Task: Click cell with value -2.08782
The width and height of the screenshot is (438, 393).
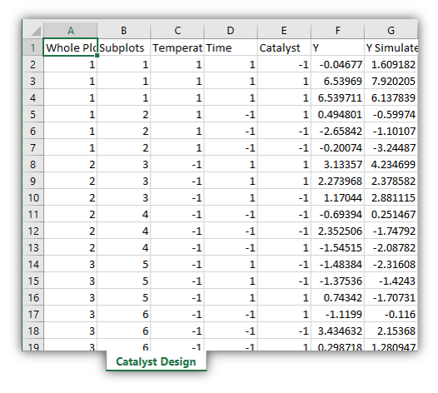Action: (391, 248)
